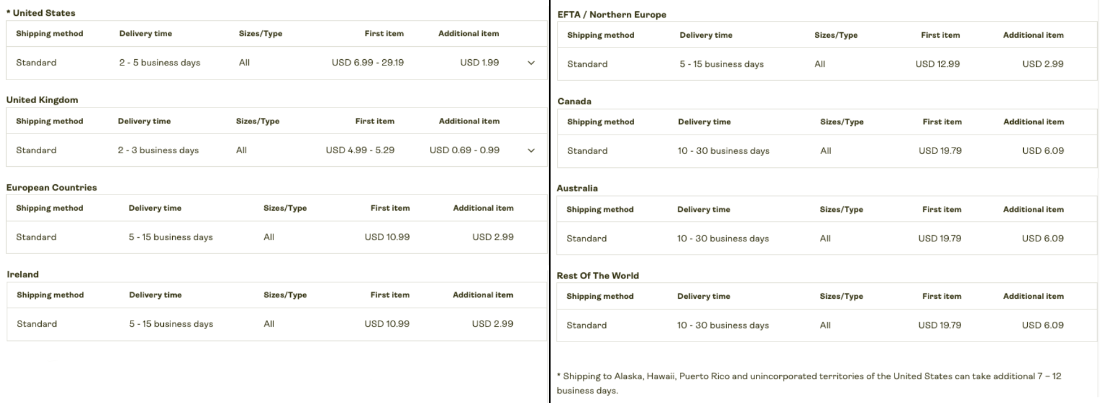Select the First item column header for Australia
Image resolution: width=1100 pixels, height=403 pixels.
(941, 209)
